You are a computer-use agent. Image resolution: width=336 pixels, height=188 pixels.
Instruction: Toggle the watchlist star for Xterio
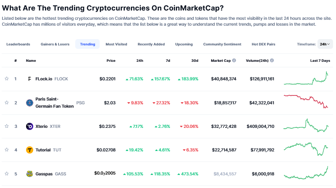[7, 126]
